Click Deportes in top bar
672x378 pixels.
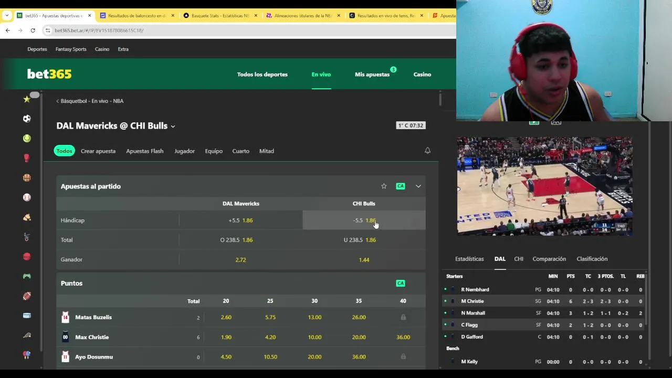[37, 49]
